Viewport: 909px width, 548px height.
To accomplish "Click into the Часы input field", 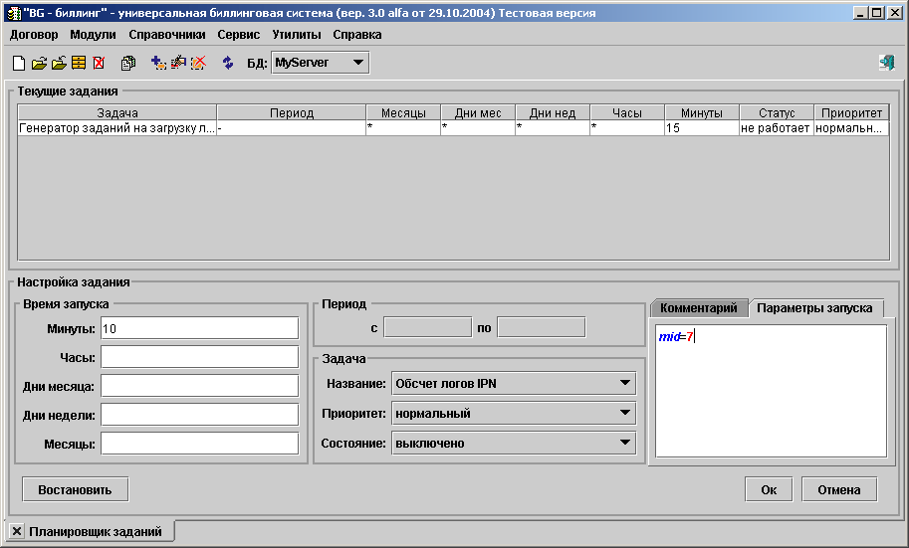I will pos(199,357).
